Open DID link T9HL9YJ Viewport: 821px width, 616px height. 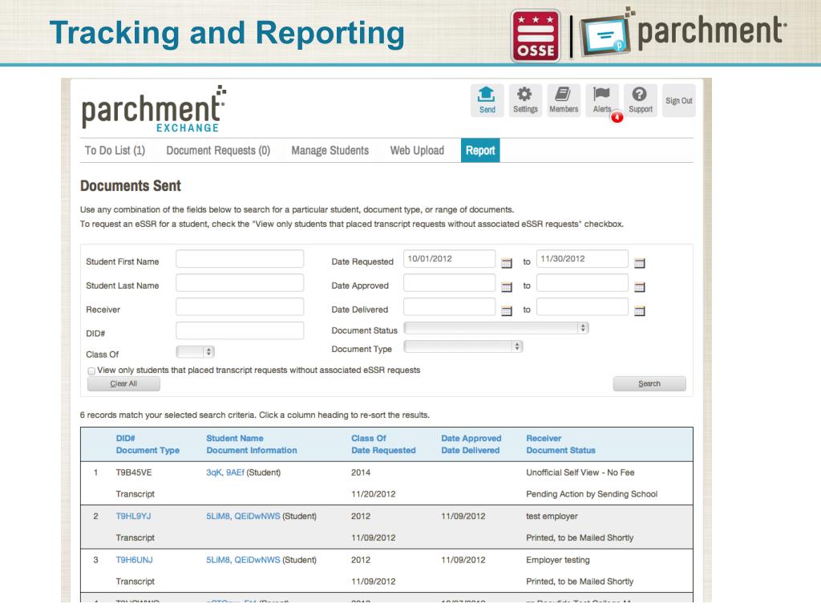[x=133, y=516]
